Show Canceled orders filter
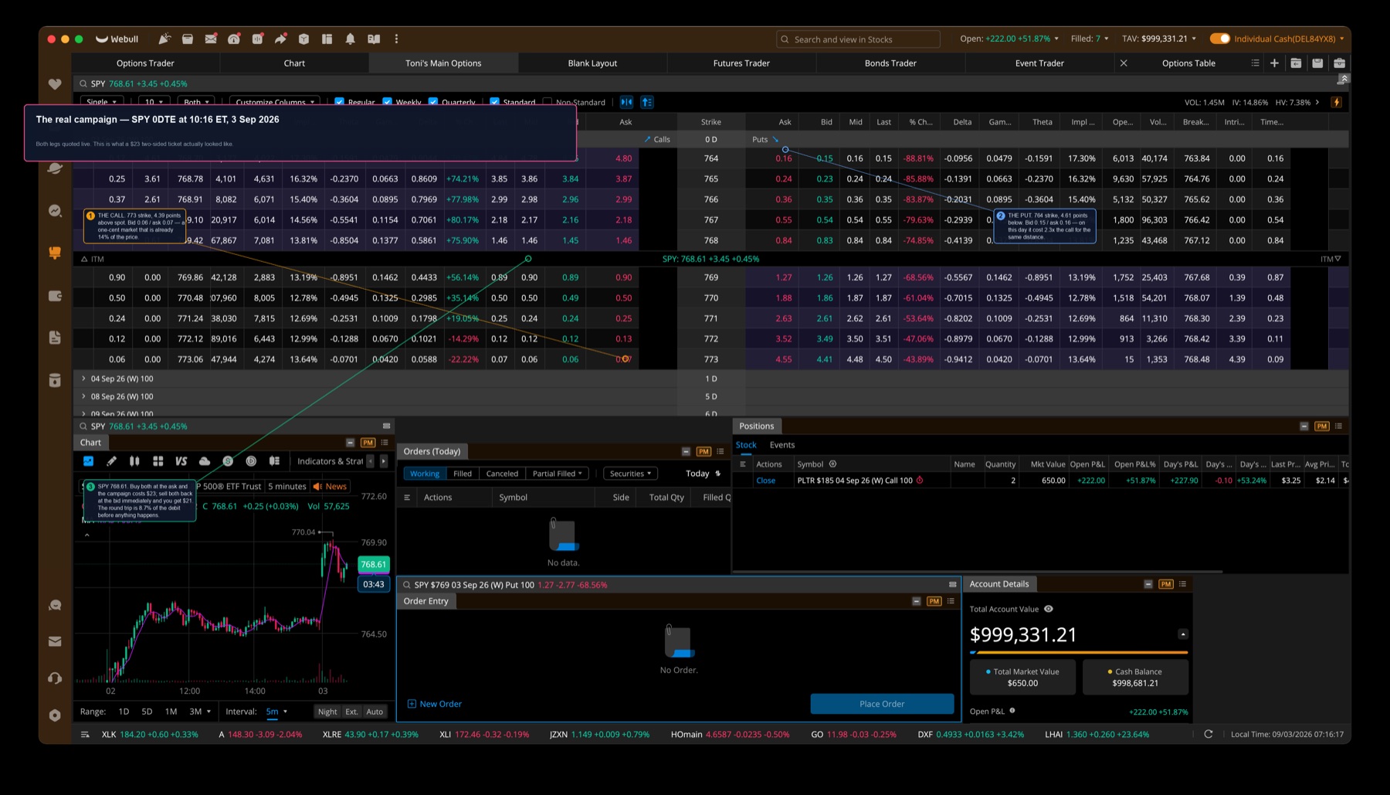1390x795 pixels. [502, 474]
